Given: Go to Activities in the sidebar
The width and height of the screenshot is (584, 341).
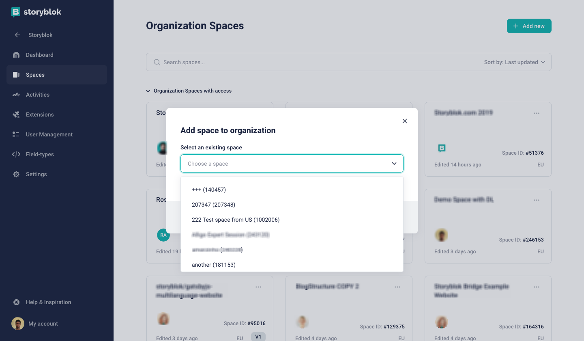Looking at the screenshot, I should [x=57, y=95].
